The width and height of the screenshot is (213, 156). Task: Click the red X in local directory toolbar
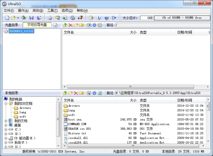tap(76, 93)
